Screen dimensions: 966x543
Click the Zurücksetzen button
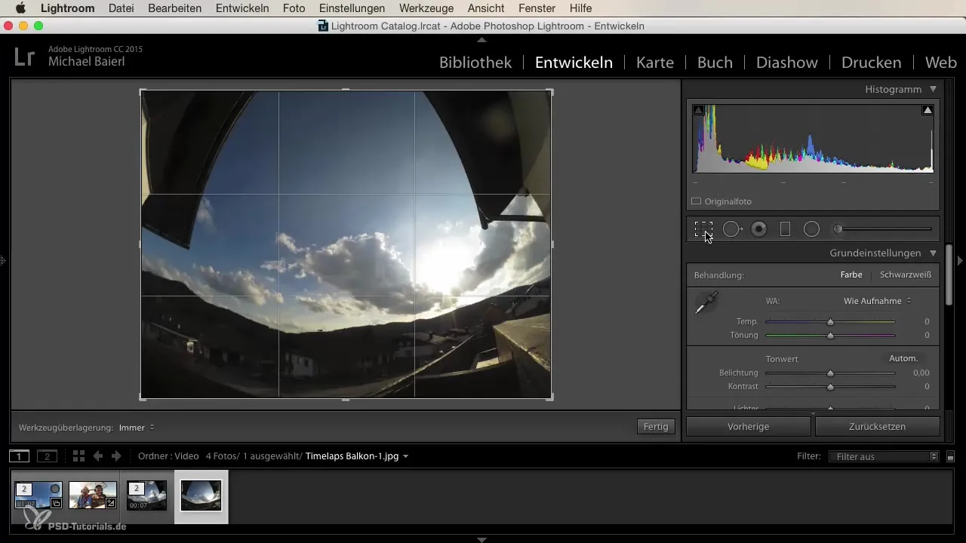tap(877, 427)
